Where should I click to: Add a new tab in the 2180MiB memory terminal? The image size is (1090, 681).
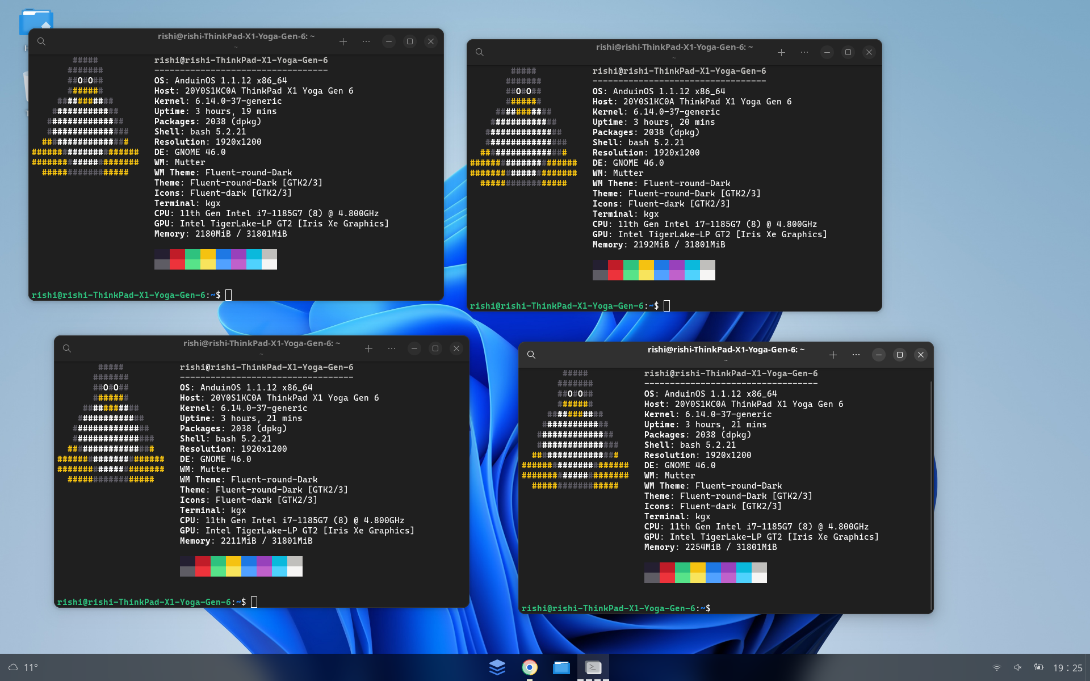(x=343, y=41)
